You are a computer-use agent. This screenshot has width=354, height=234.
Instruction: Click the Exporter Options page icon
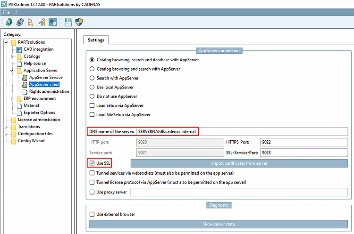(19, 113)
